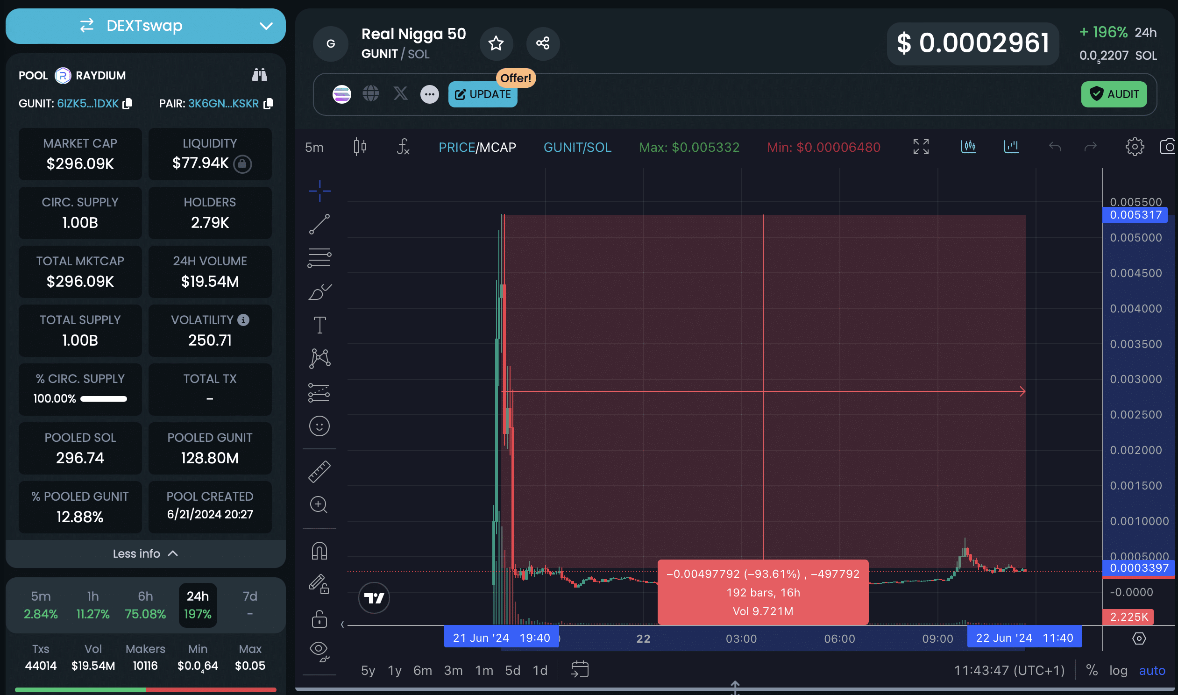
Task: Click the AUDIT button
Action: coord(1114,94)
